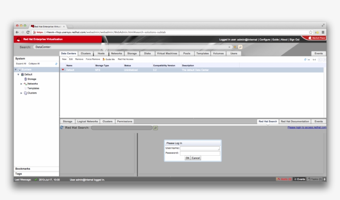
Task: Expand the Tags pane
Action: [x=36, y=173]
